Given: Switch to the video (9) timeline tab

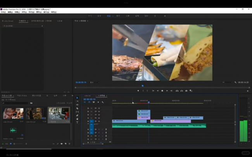Looking at the screenshot, I should tap(88, 96).
